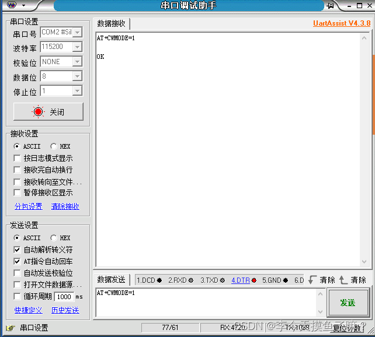Click the OK response in receive area

click(x=100, y=57)
